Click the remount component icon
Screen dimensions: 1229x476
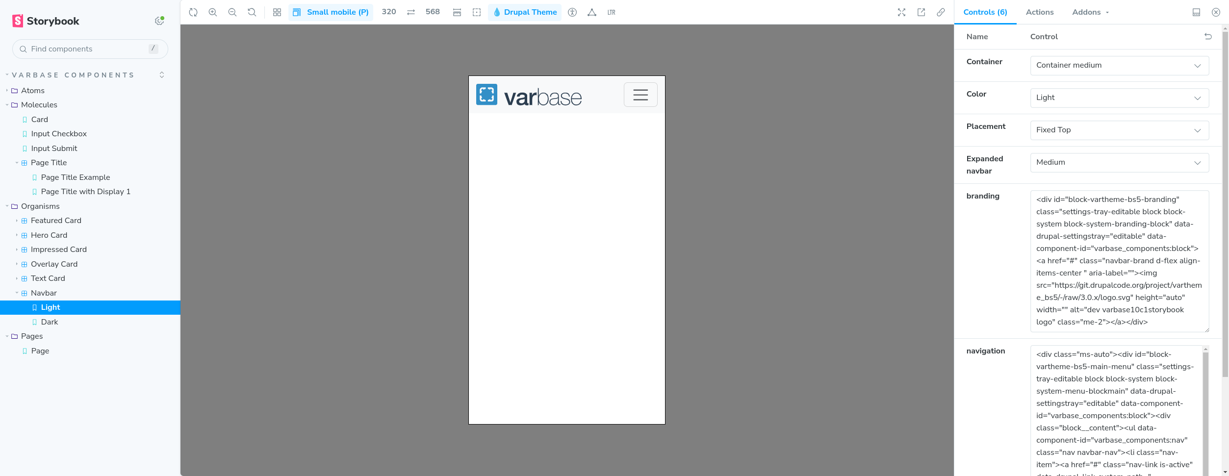click(x=193, y=12)
